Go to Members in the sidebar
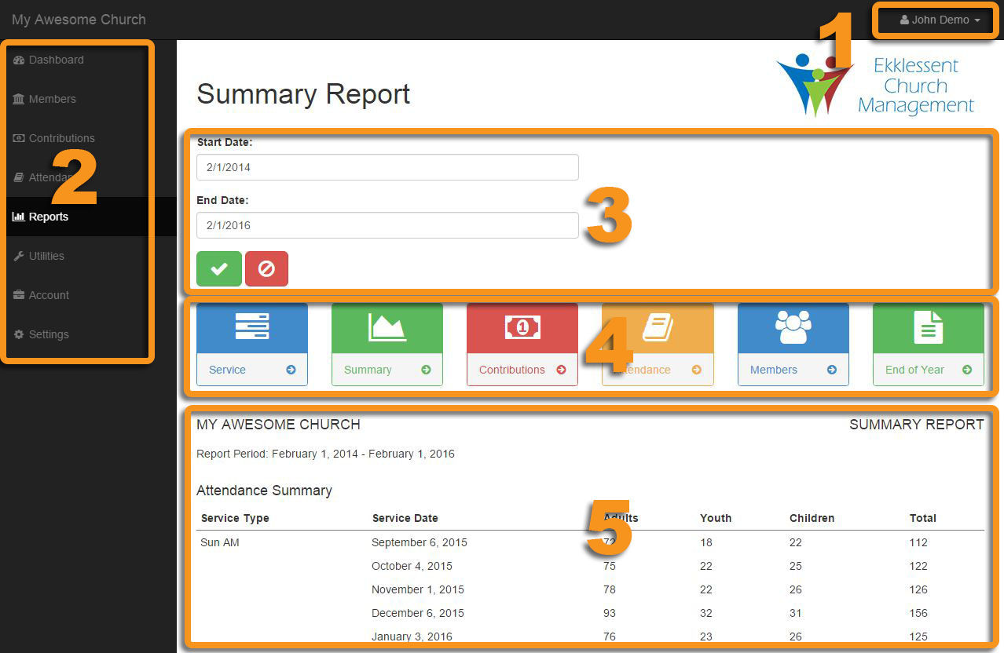The height and width of the screenshot is (653, 1004). click(x=52, y=99)
